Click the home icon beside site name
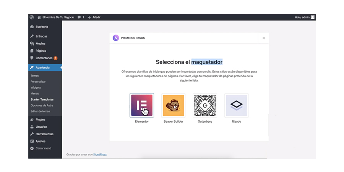344x172 pixels. (39, 17)
